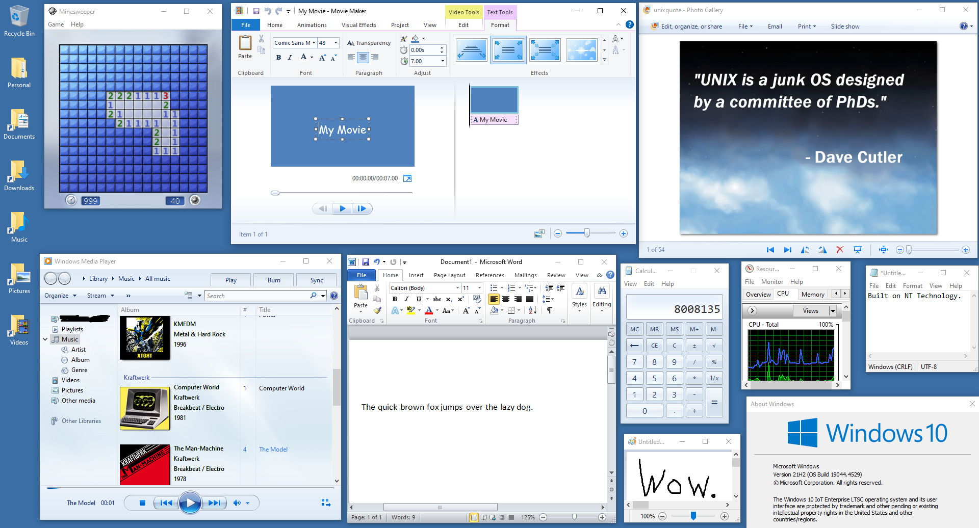The image size is (979, 528).
Task: Click the Sync button in Media Player
Action: coord(317,280)
